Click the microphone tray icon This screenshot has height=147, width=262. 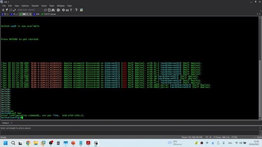(224, 143)
